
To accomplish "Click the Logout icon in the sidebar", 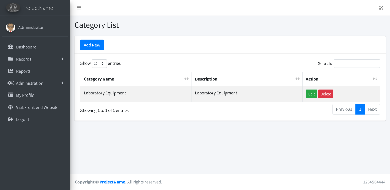I will click(10, 119).
